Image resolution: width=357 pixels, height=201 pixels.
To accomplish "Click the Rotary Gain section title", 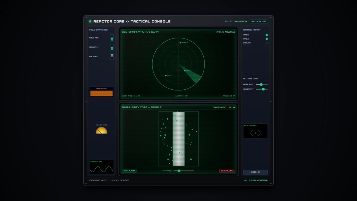I will pos(250,79).
